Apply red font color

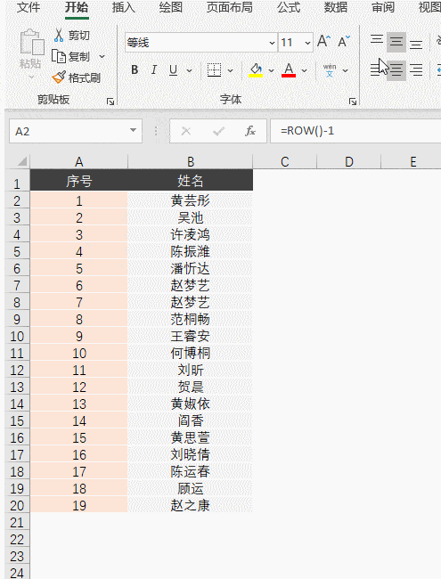click(x=289, y=69)
